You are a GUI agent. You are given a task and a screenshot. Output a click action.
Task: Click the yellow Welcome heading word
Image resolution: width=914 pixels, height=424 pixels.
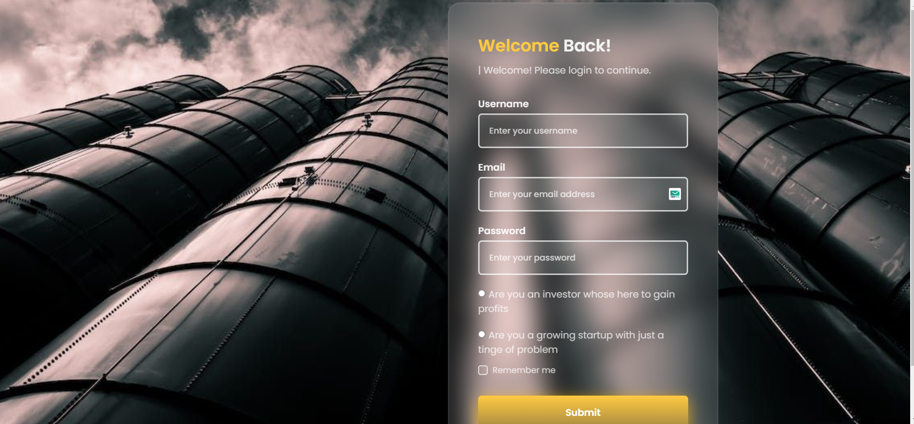pyautogui.click(x=519, y=46)
